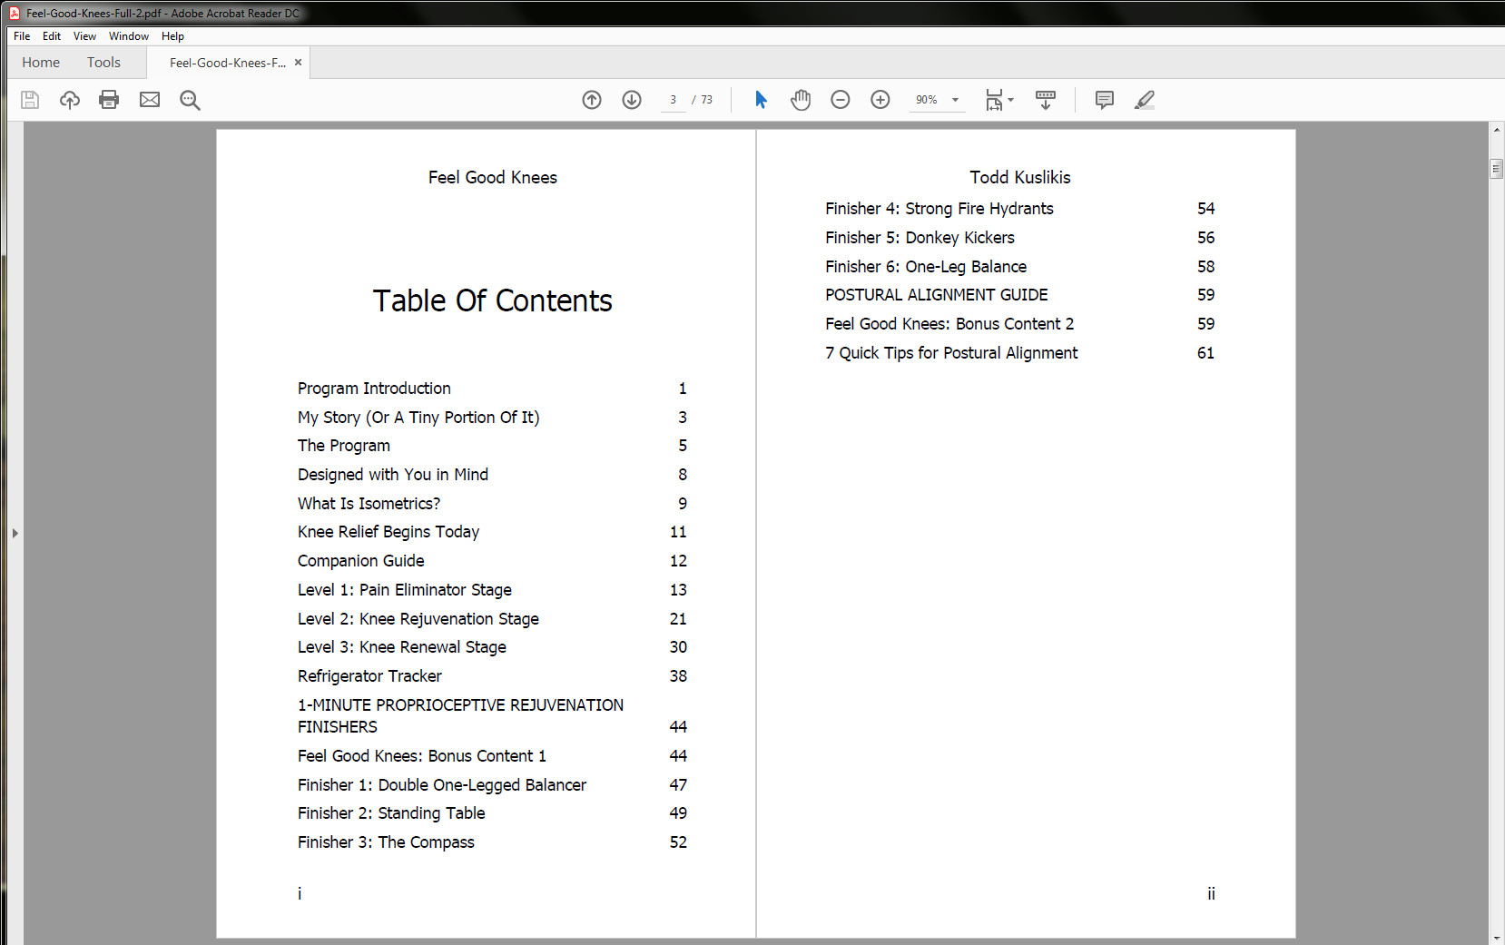Viewport: 1505px width, 945px height.
Task: Email the document as attachment
Action: 149,100
